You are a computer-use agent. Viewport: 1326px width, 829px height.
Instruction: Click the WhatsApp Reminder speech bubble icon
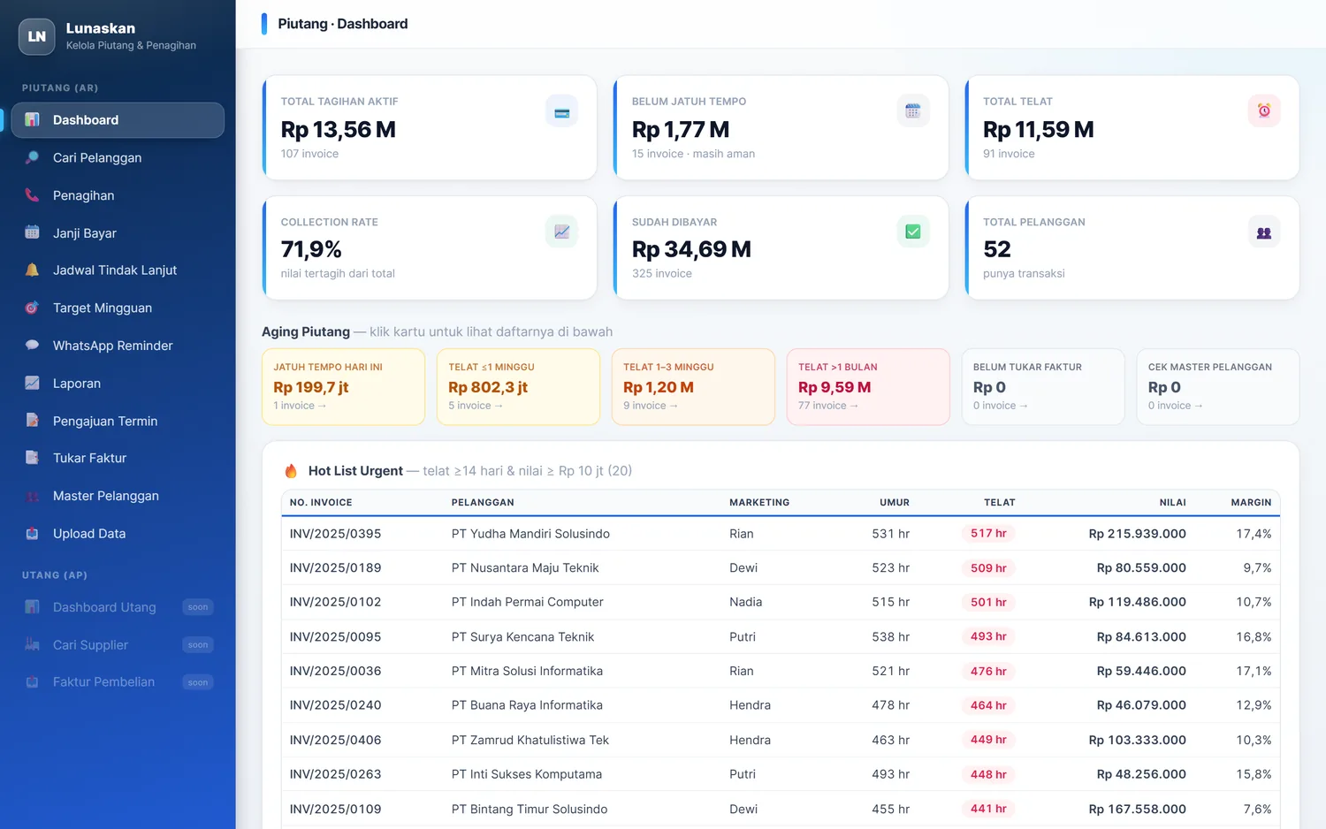click(32, 346)
